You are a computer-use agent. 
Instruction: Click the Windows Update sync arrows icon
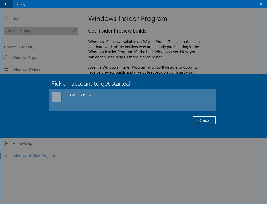pos(7,58)
